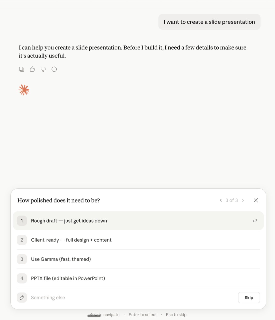
Task: Select "Rough draft — just get ideas down"
Action: click(x=69, y=221)
